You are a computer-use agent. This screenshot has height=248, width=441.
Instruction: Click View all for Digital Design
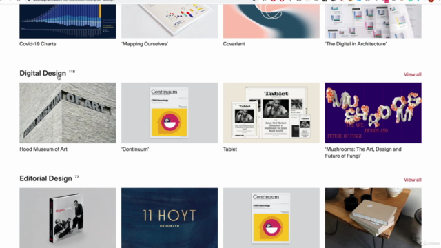click(x=412, y=74)
